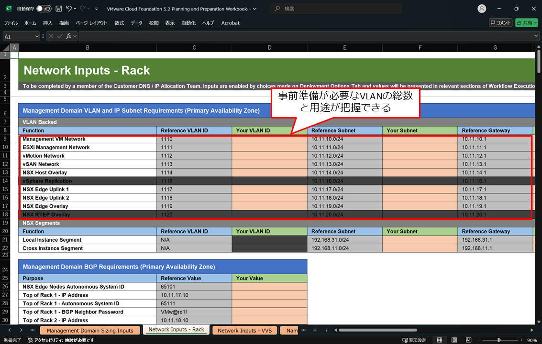Click the accessibility status indicator
The image size is (542, 344).
(x=61, y=340)
